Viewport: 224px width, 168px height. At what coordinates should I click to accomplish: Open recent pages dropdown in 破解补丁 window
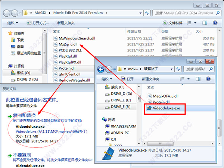115,69
